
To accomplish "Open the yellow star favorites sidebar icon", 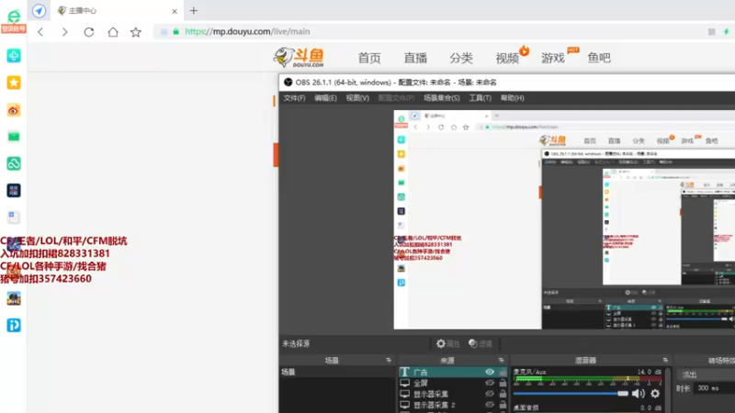I will coord(14,83).
